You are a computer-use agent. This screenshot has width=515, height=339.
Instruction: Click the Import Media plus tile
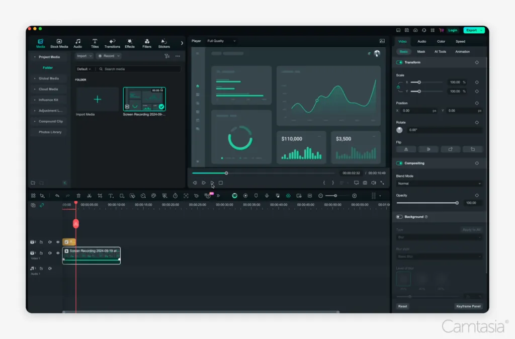coord(97,99)
